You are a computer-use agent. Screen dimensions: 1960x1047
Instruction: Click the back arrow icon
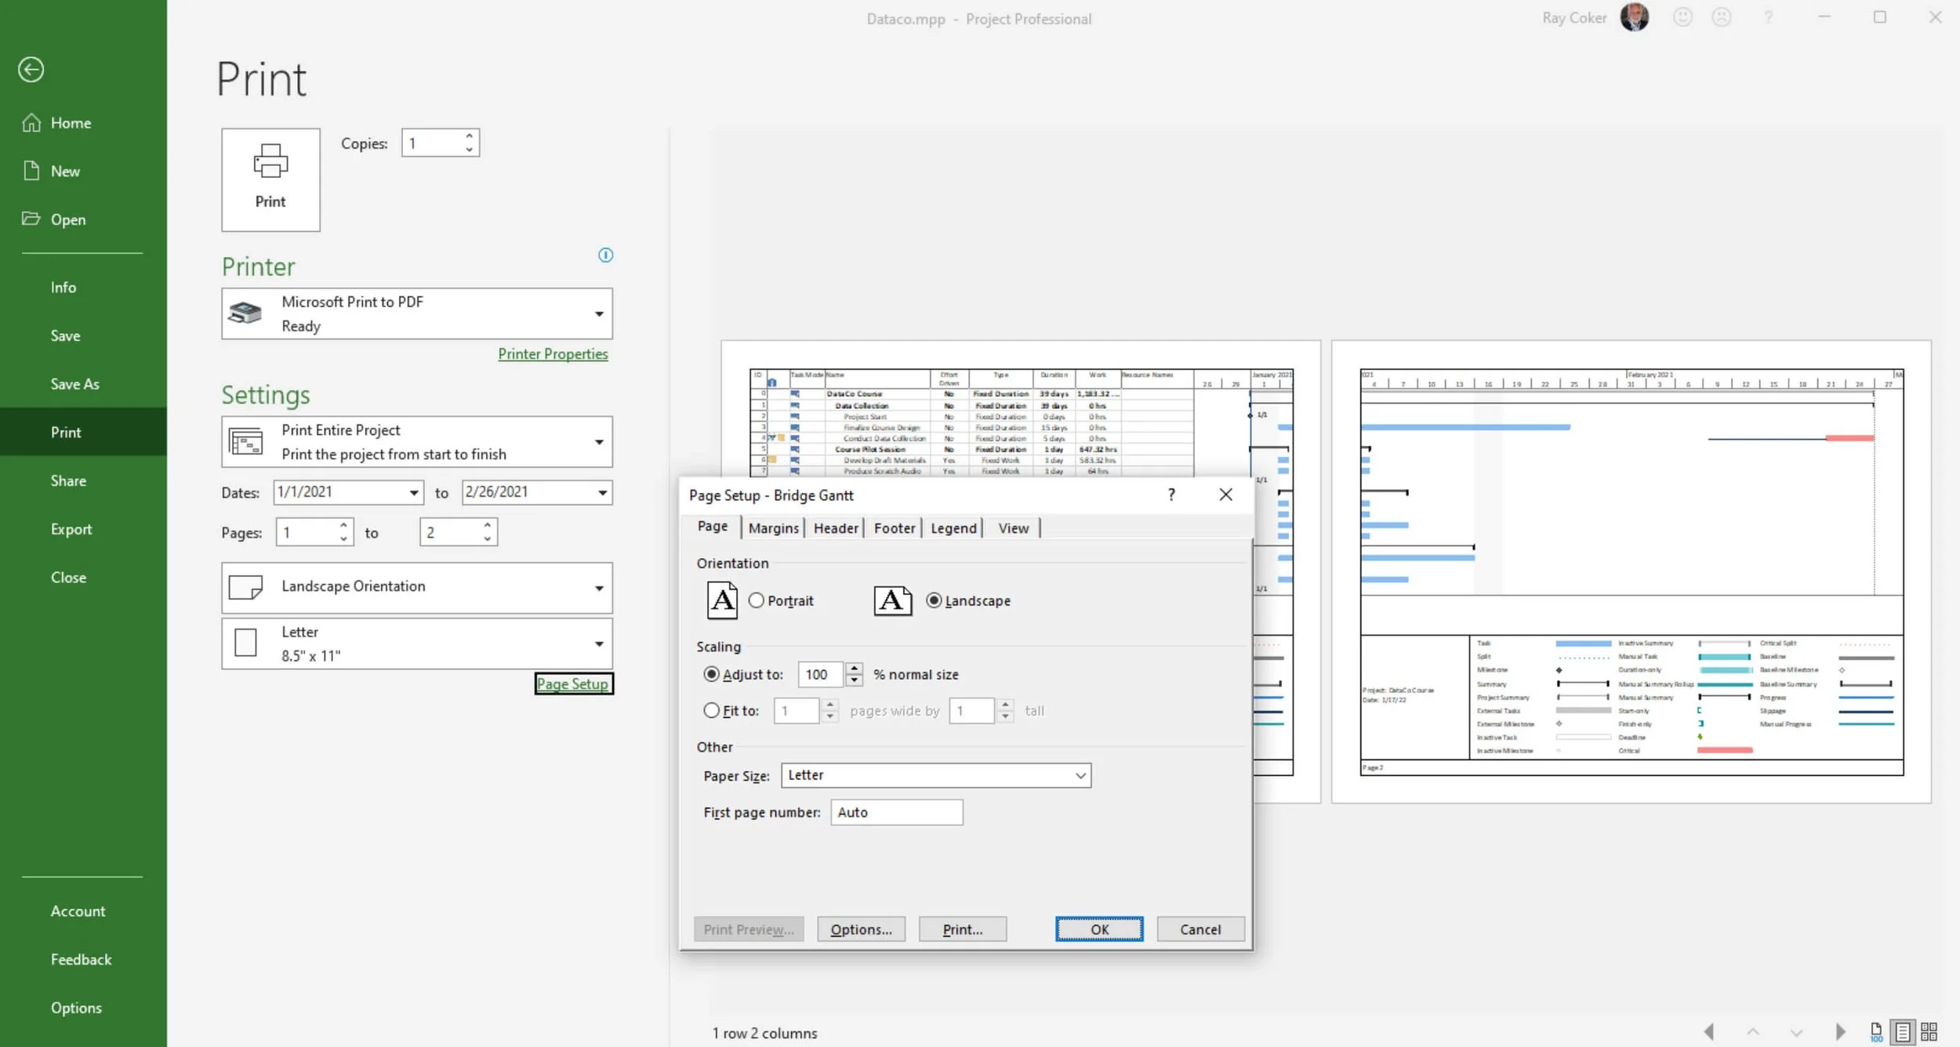[x=31, y=70]
